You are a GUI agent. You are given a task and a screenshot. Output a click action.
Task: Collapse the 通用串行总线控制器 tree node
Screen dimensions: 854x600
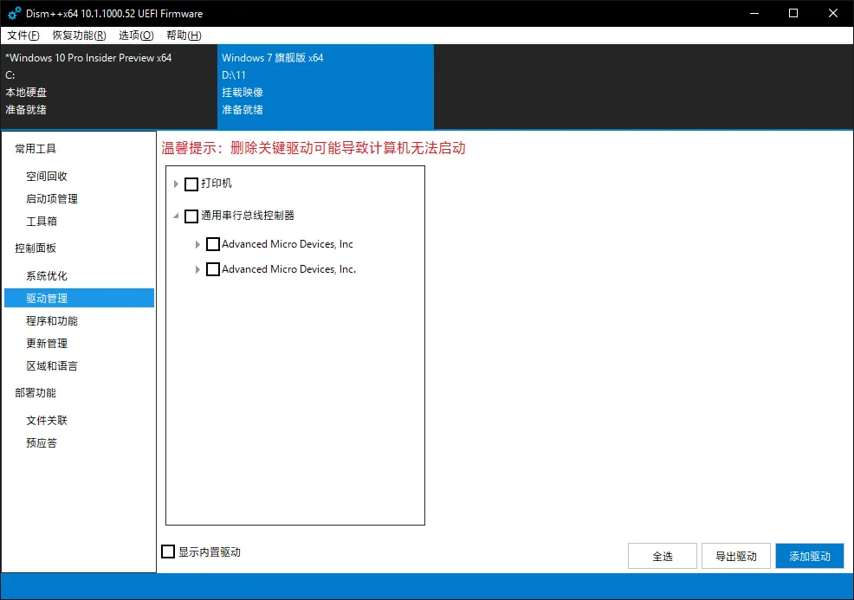176,216
